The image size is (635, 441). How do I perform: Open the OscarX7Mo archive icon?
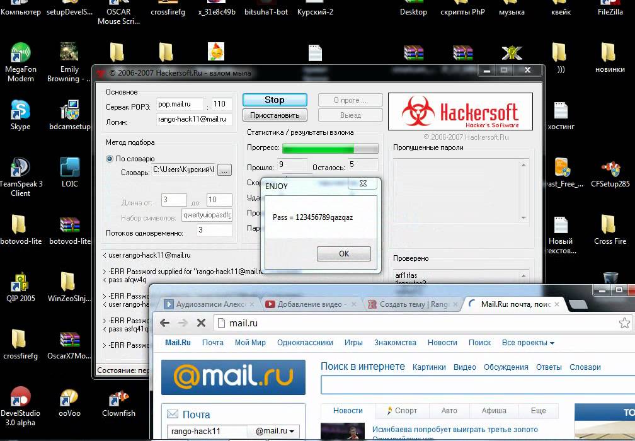69,345
